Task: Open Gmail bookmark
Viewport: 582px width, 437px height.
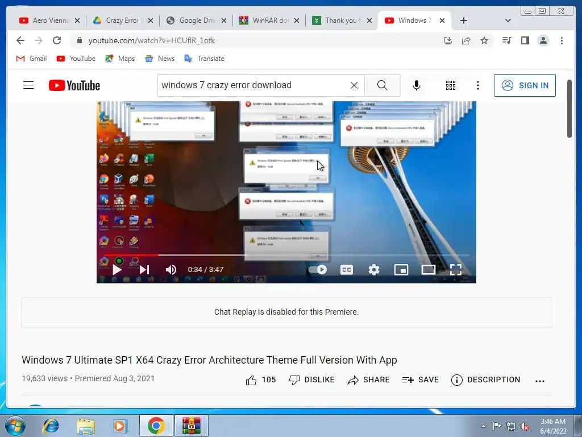Action: [x=32, y=59]
